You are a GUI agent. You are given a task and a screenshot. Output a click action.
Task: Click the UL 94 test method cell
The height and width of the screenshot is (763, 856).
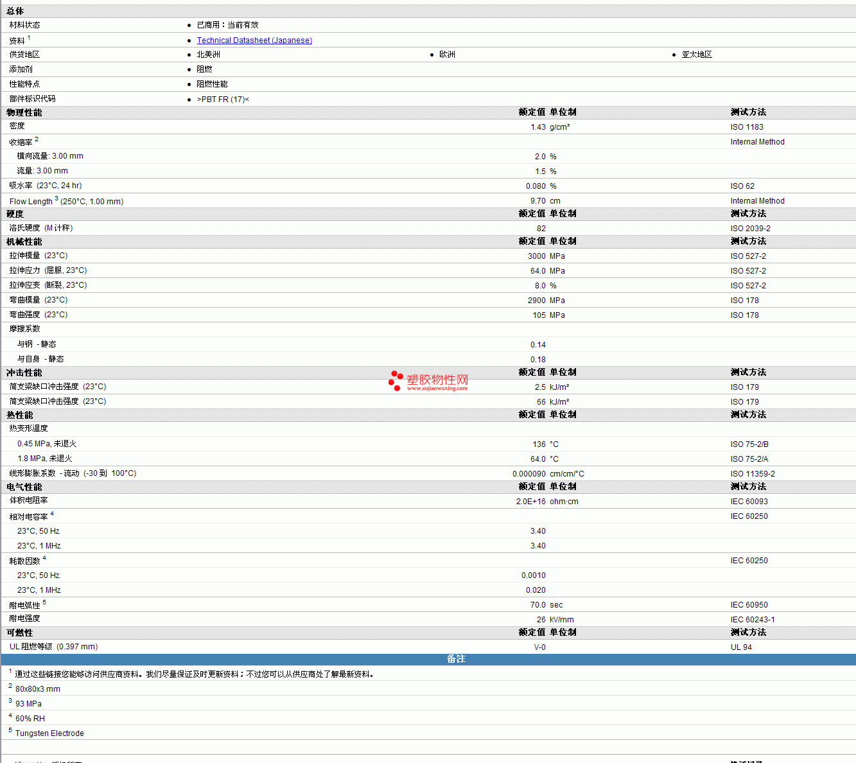(x=741, y=647)
